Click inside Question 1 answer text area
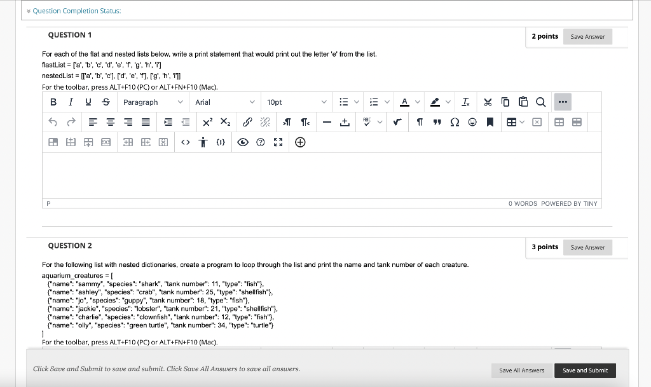 [x=322, y=175]
